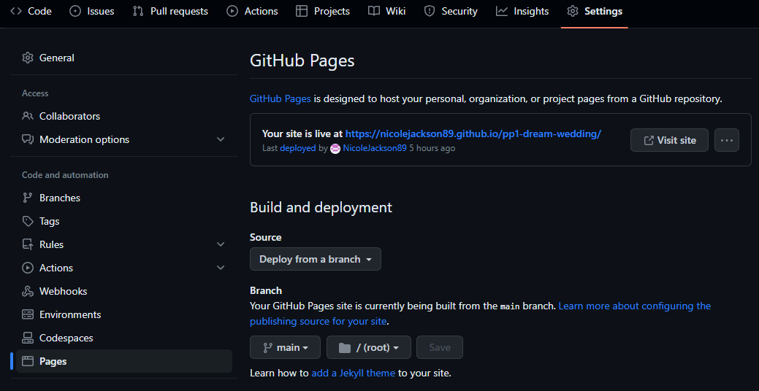Click the Pull requests branch icon
This screenshot has height=391, width=759.
[x=138, y=11]
